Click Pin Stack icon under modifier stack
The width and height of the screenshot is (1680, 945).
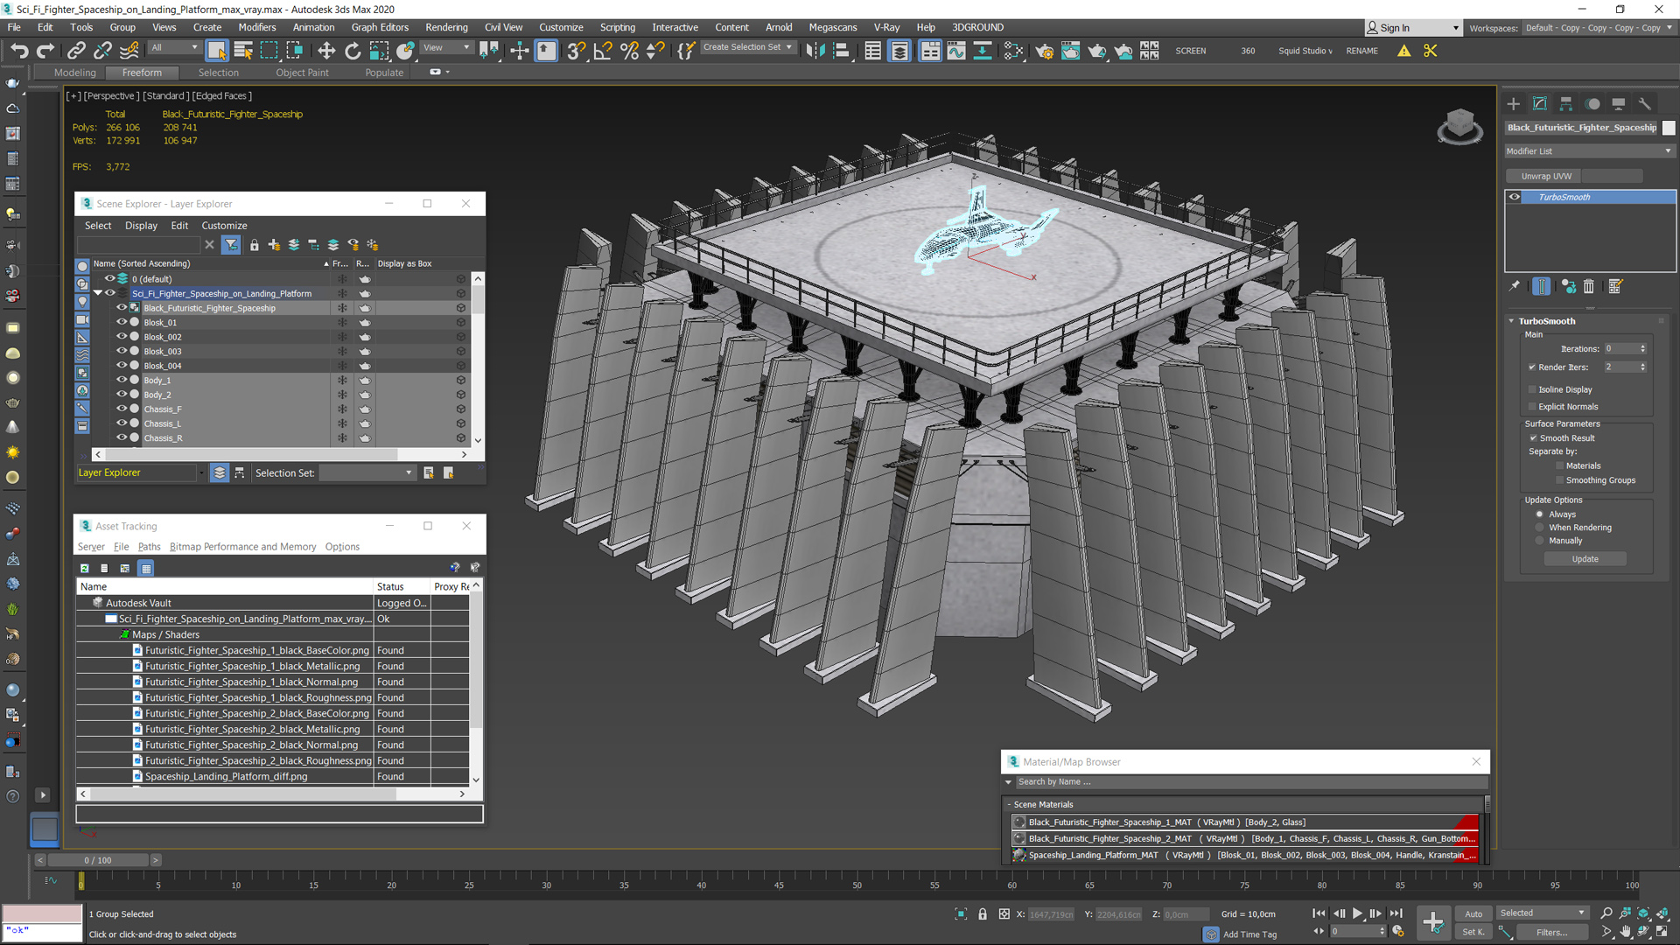click(x=1515, y=286)
